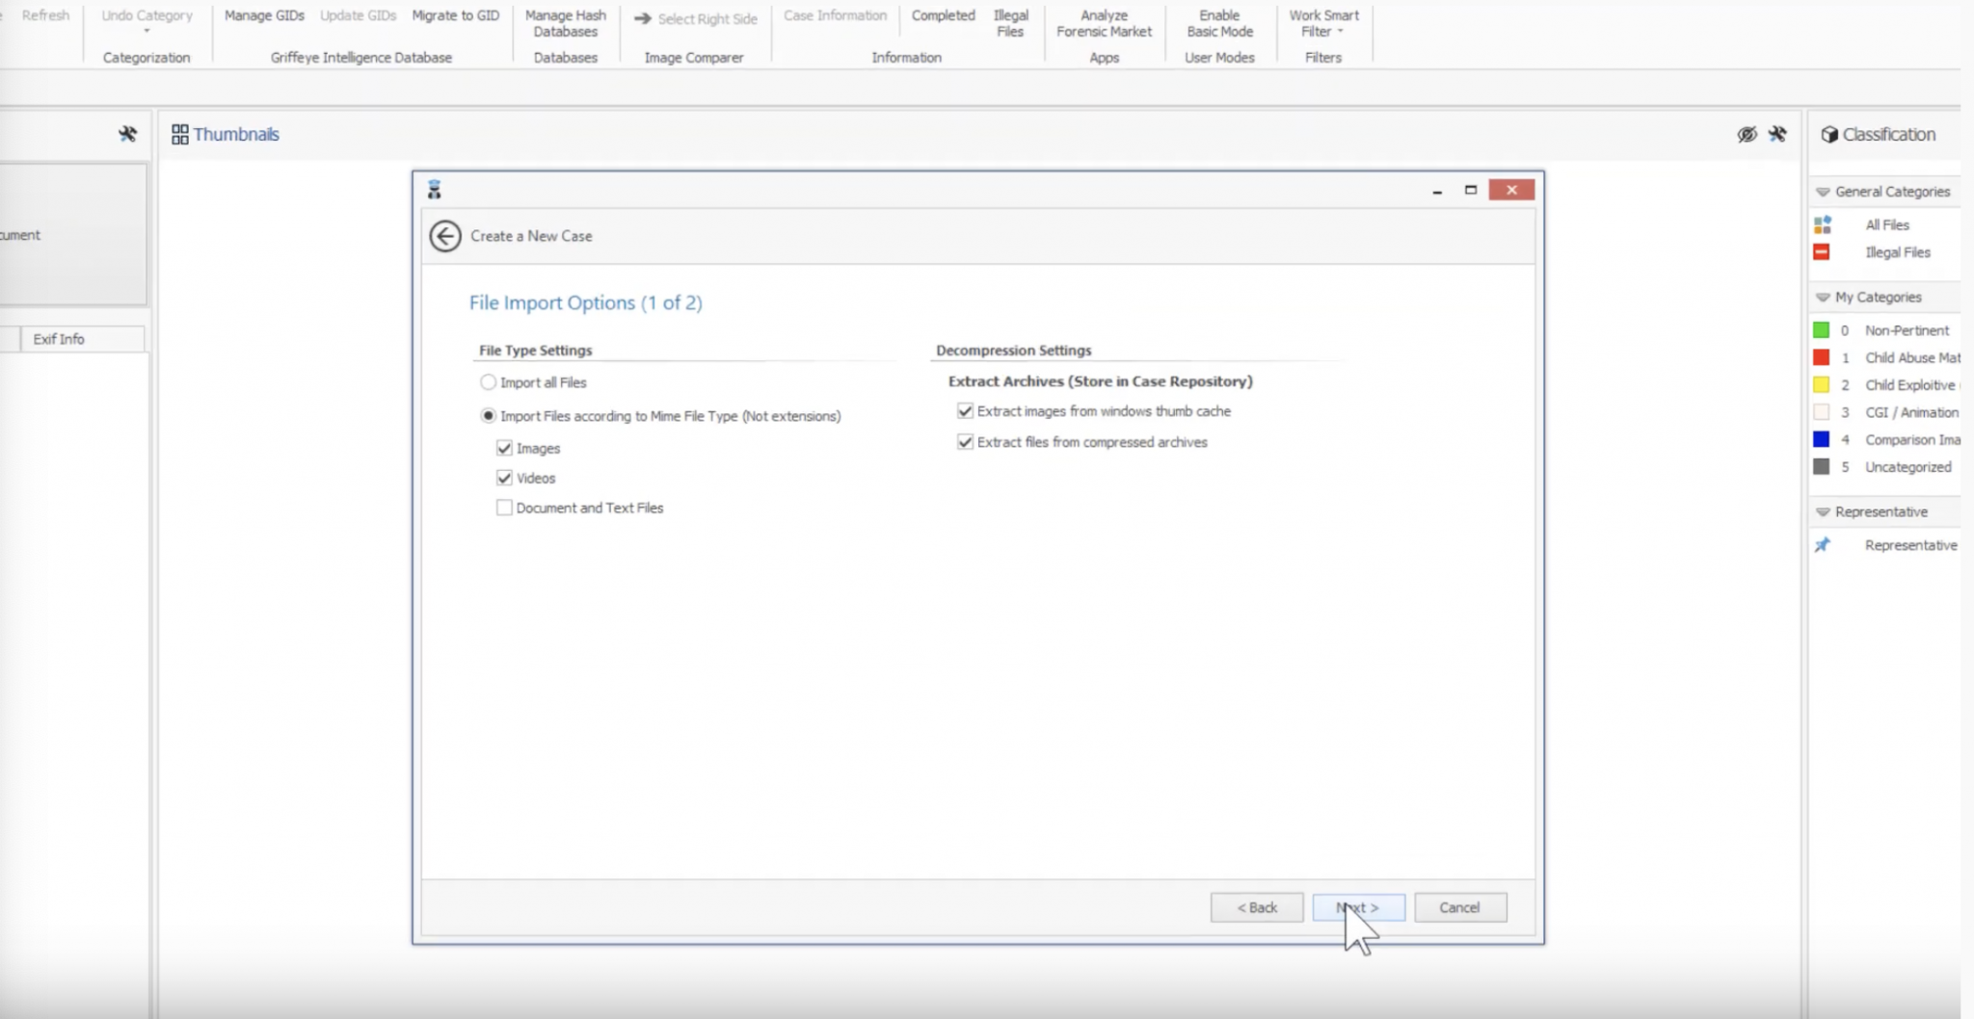Open the Thumbnails view header
The width and height of the screenshot is (1974, 1019).
coord(235,133)
